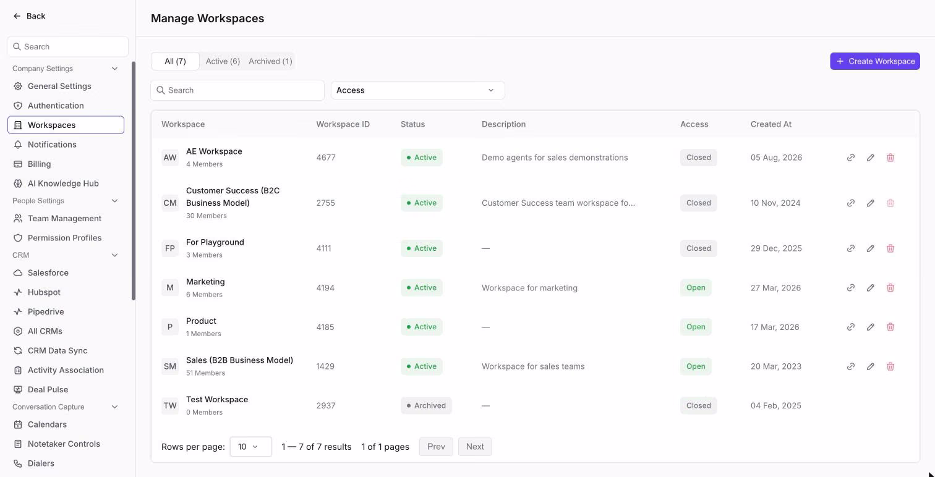
Task: Select Workspaces in sidebar menu
Action: (66, 125)
